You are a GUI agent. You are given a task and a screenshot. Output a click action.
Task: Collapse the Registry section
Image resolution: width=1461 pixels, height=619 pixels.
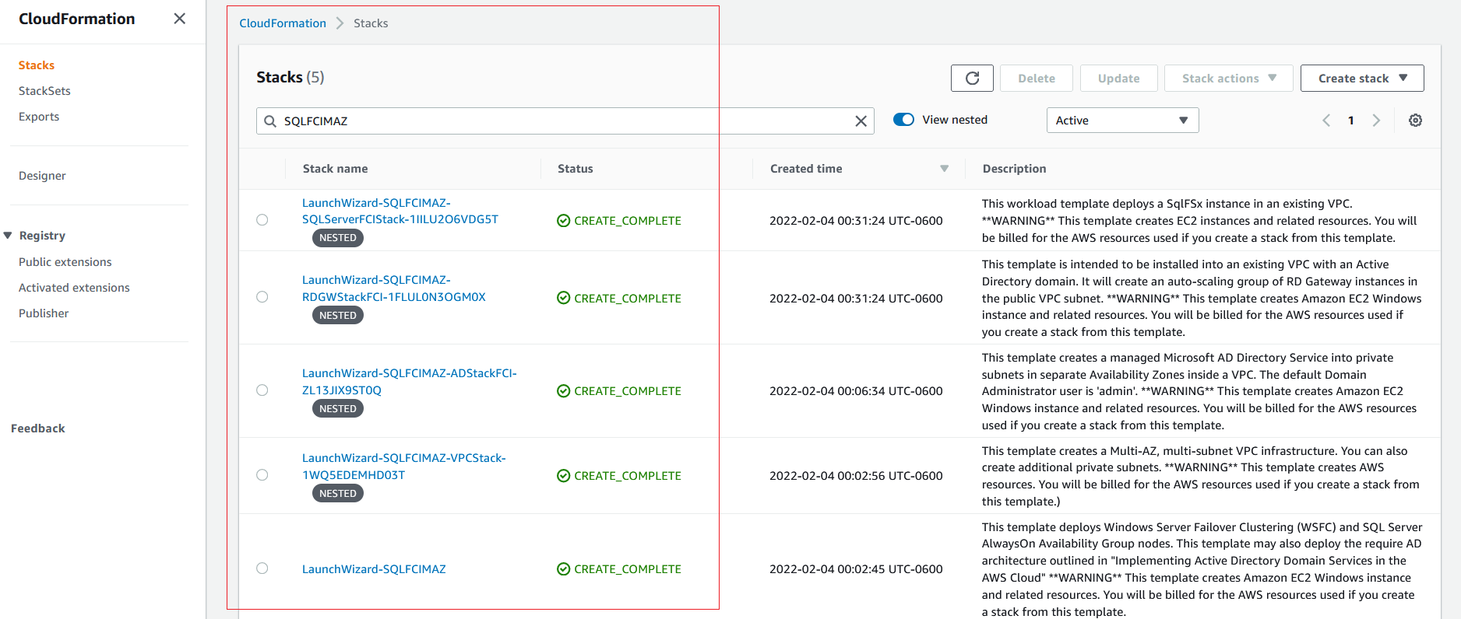(8, 236)
